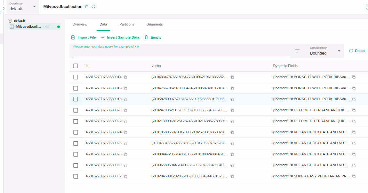The image size is (368, 193).
Task: Click the Empty collection button
Action: pos(153,37)
